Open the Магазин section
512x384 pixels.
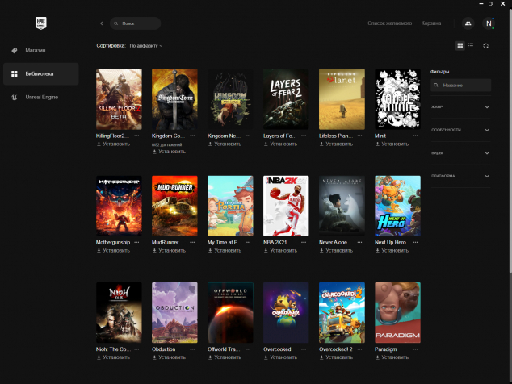click(41, 51)
